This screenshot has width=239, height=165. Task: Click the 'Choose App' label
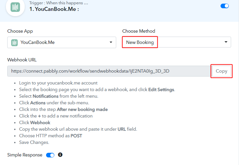click(x=20, y=31)
